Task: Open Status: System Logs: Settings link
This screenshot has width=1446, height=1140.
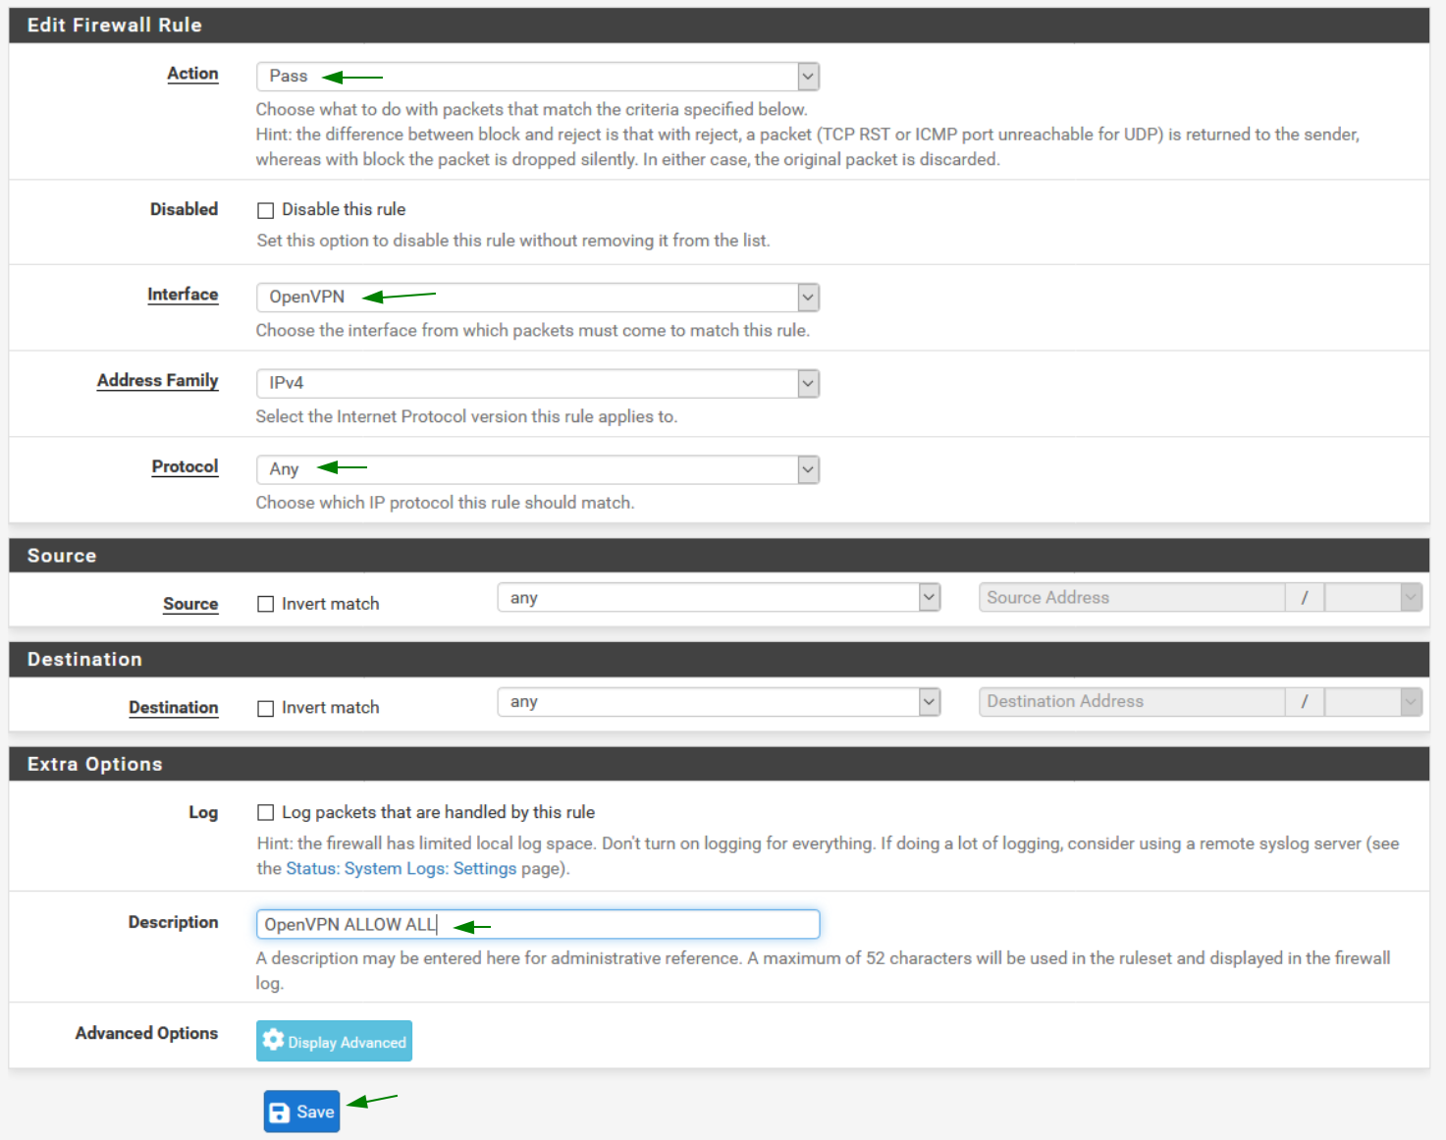Action: point(401,868)
